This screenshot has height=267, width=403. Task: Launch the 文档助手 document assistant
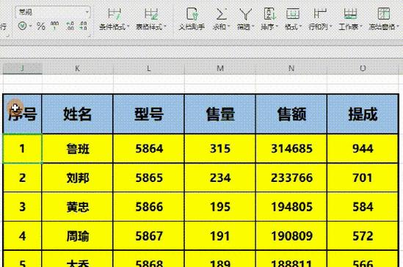tap(192, 19)
